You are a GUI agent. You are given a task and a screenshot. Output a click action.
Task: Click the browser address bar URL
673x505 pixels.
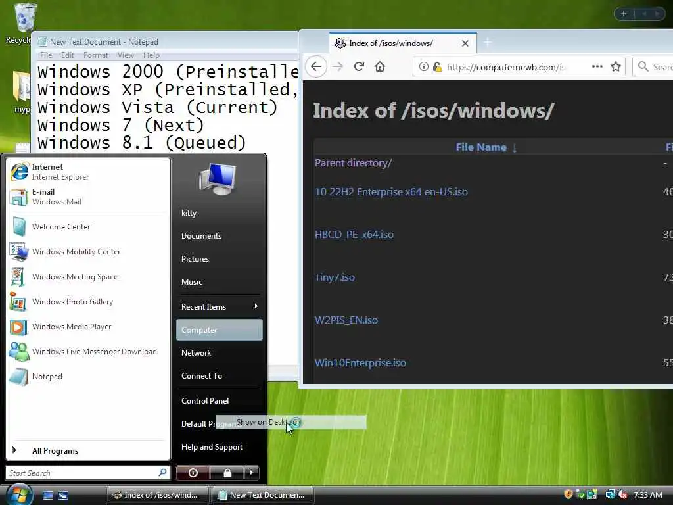click(507, 67)
